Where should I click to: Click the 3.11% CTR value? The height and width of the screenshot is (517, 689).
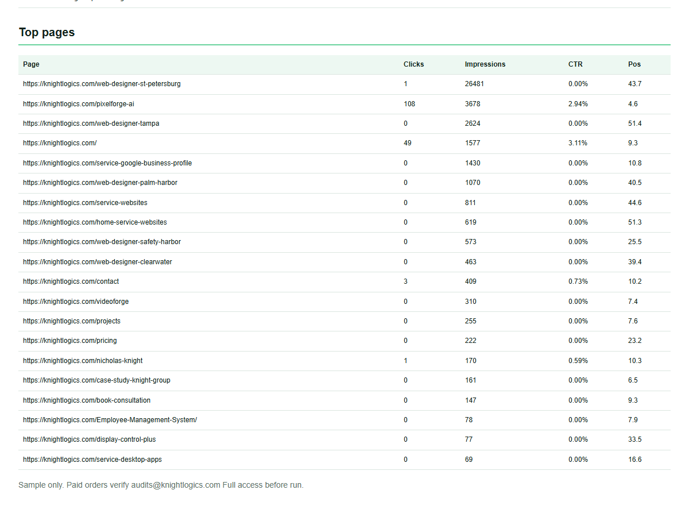[578, 143]
